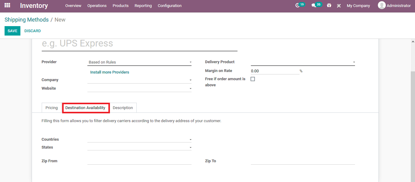Open the Reporting menu
Image resolution: width=415 pixels, height=182 pixels.
[143, 5]
